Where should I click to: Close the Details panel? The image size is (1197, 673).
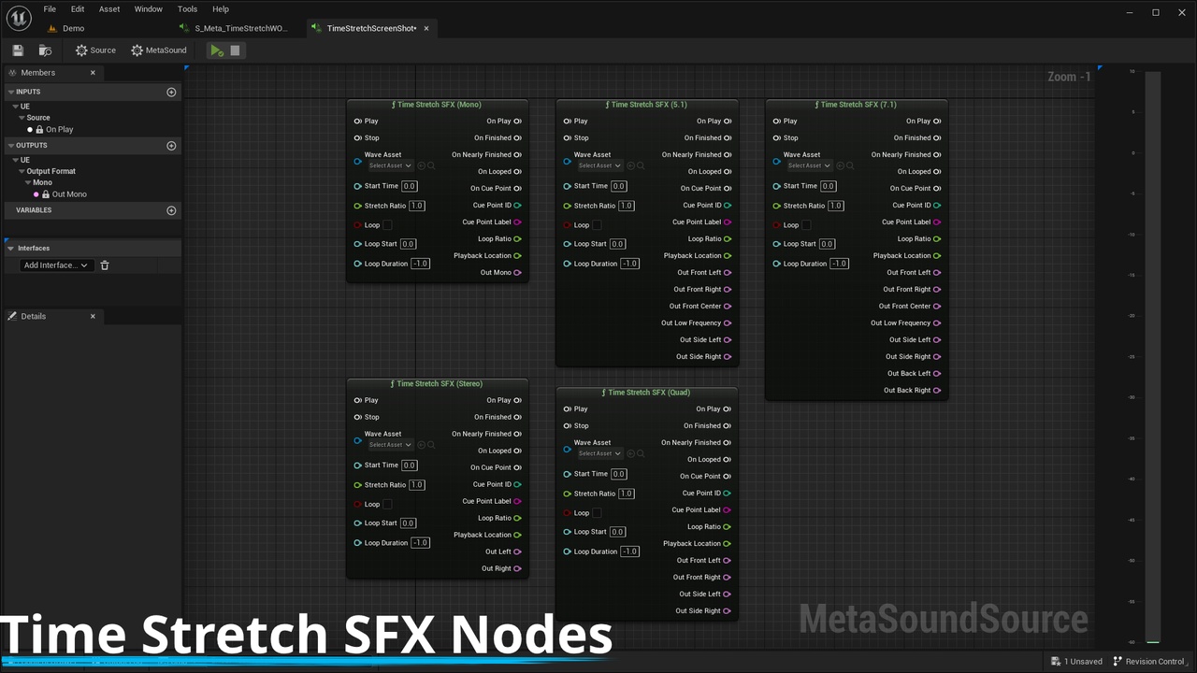93,317
